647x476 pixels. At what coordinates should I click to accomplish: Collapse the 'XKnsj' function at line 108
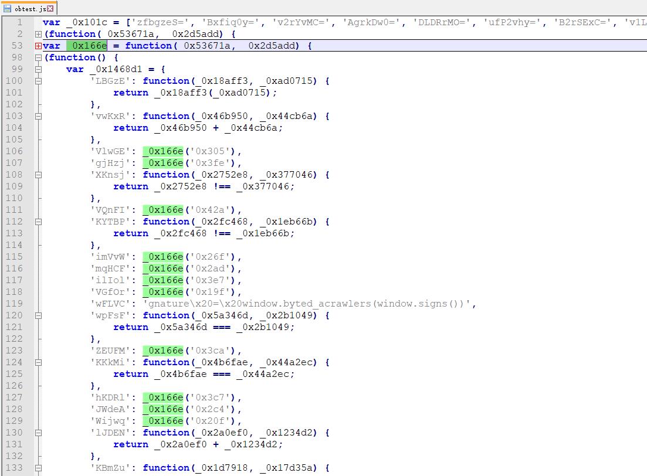[x=38, y=175]
